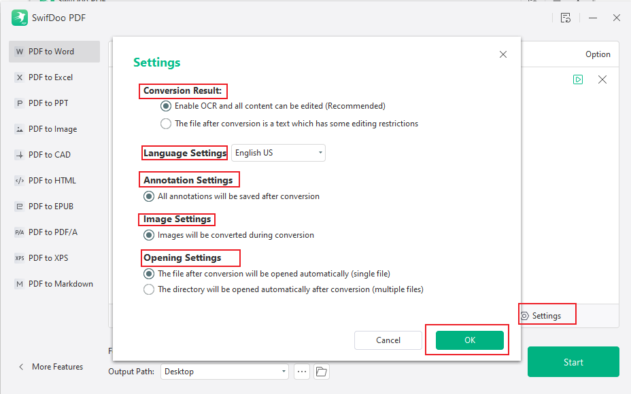Click the Conversion Result heading
Image resolution: width=631 pixels, height=394 pixels.
[x=182, y=91]
